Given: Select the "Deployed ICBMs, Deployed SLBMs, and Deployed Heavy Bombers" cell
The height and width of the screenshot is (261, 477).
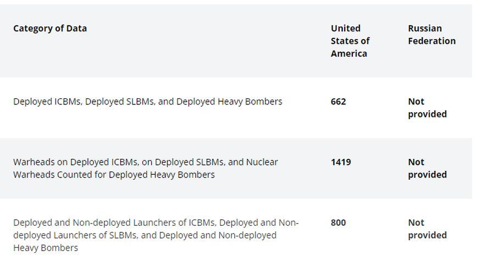Looking at the screenshot, I should [x=148, y=102].
